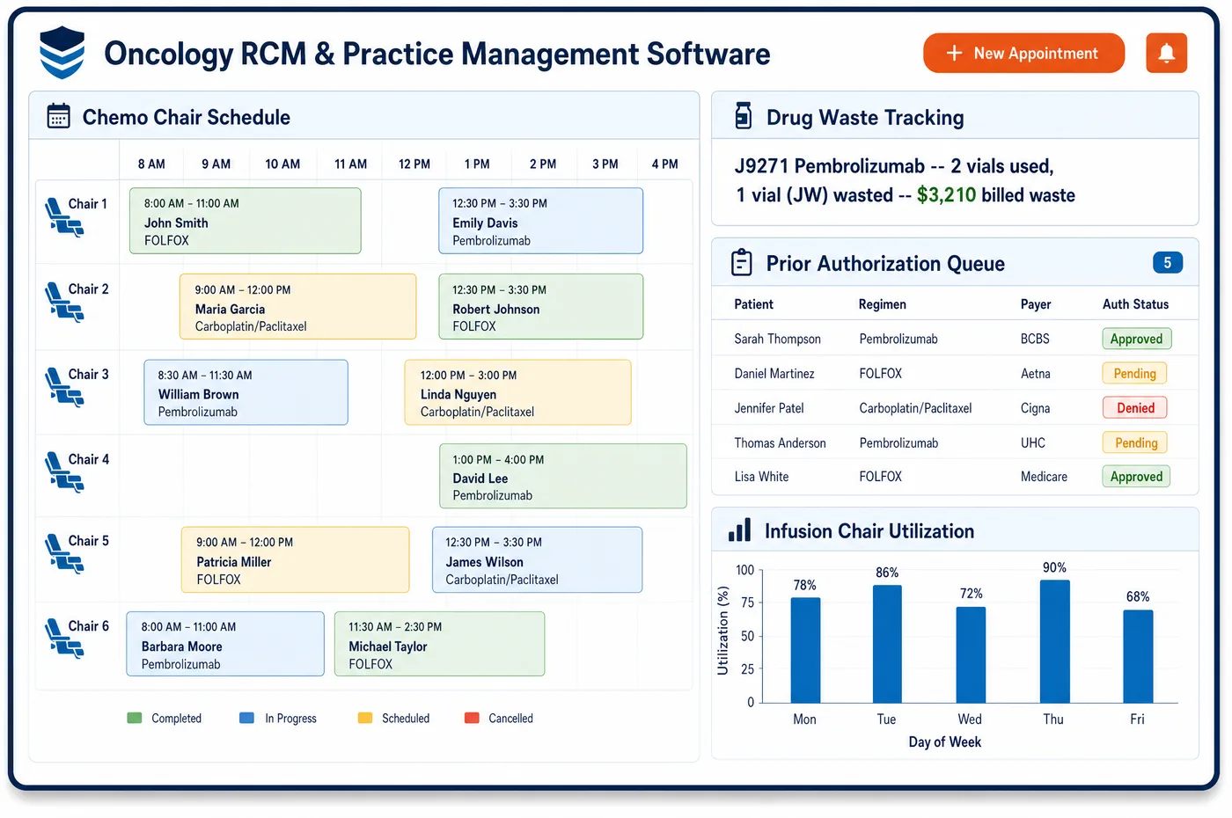Screen dimensions: 1232x818
Task: Click Lisa White's Approved status badge
Action: [1136, 476]
